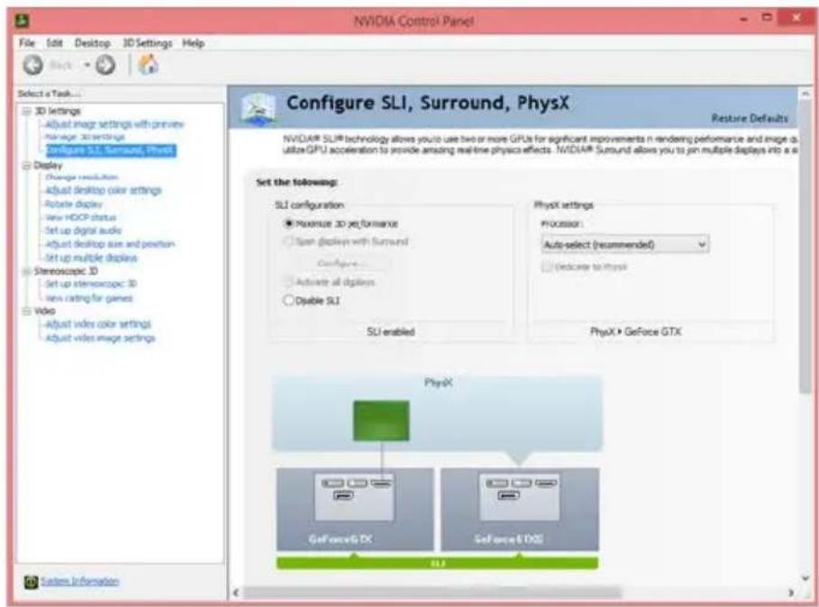Open Rotate display task
This screenshot has width=819, height=607.
74,204
